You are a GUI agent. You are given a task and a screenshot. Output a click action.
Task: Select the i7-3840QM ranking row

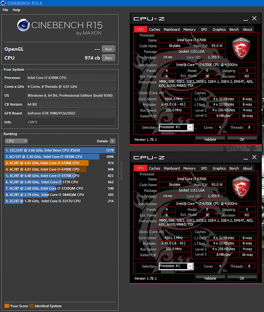tap(60, 195)
